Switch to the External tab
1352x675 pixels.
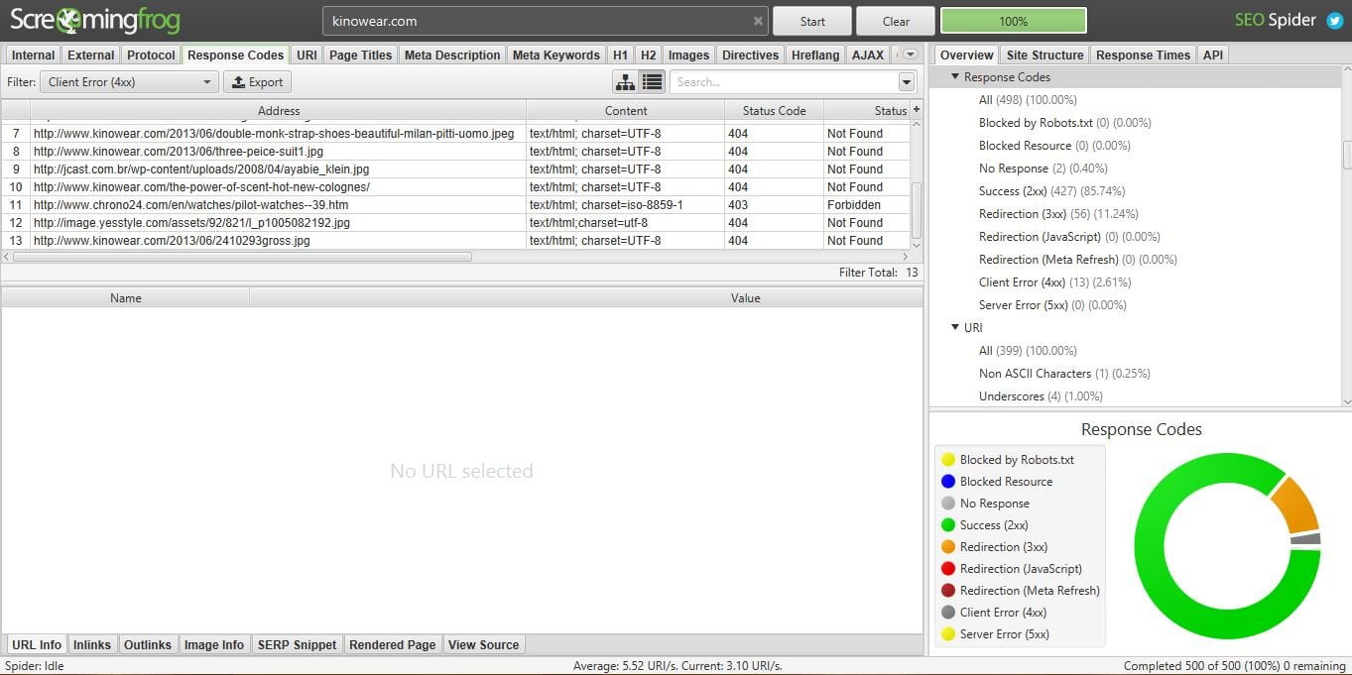[91, 56]
